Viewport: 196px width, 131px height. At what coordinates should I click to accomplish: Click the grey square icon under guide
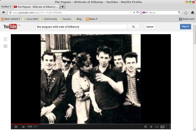point(5,46)
